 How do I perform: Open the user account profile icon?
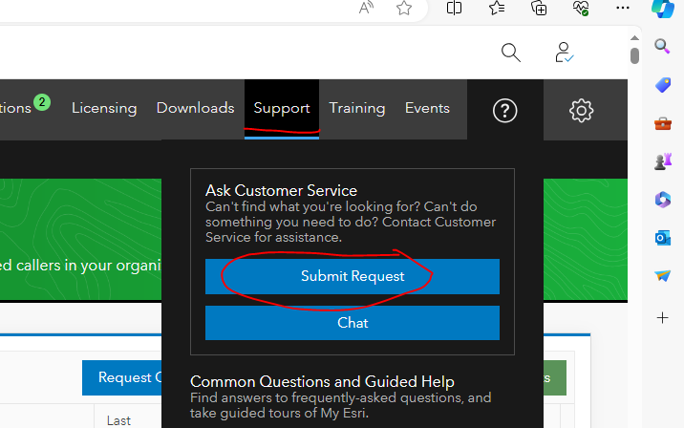pos(564,53)
